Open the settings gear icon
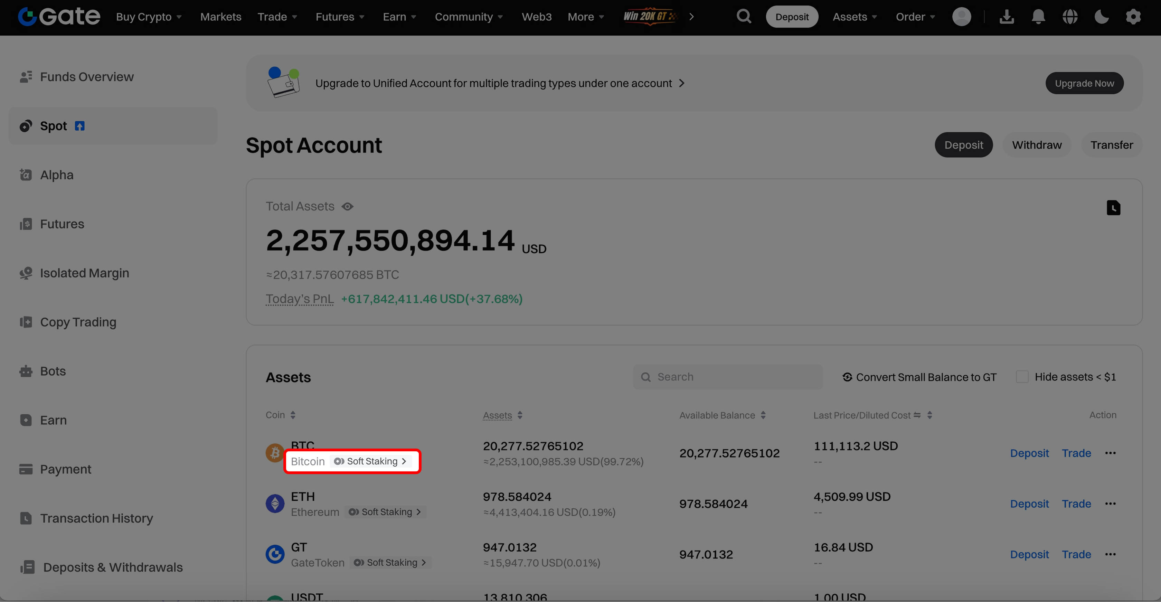This screenshot has height=602, width=1161. pyautogui.click(x=1133, y=17)
